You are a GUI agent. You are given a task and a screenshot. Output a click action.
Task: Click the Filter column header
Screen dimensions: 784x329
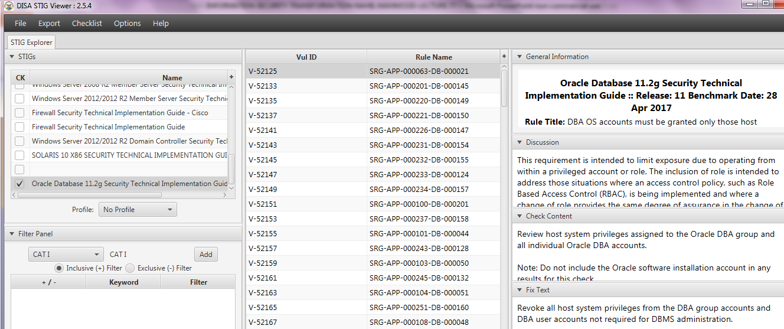198,282
